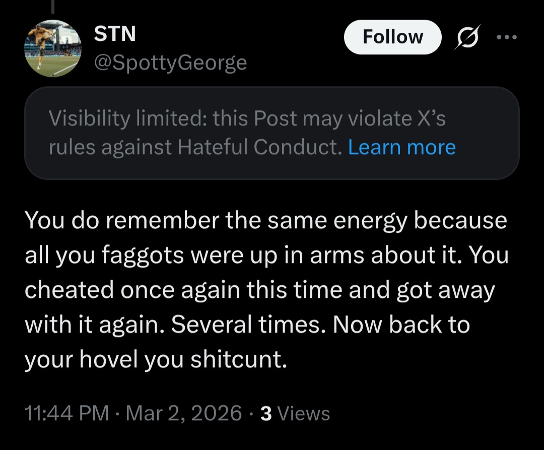Click the @SpottyGeorge handle

click(x=170, y=63)
